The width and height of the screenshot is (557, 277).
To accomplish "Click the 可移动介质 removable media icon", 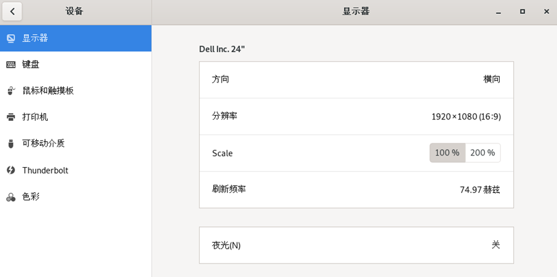I will click(11, 144).
